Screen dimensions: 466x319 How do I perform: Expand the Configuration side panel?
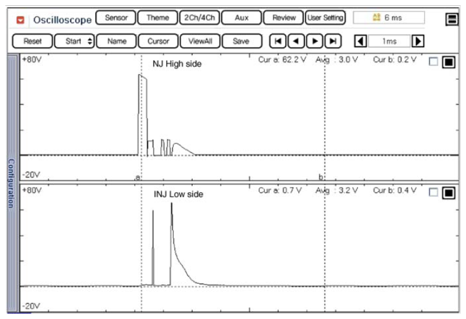pyautogui.click(x=10, y=183)
